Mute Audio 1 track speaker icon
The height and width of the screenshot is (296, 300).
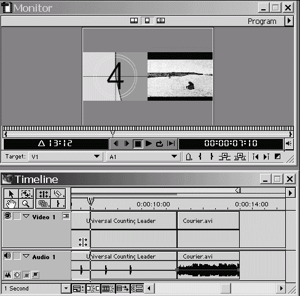[x=7, y=255]
